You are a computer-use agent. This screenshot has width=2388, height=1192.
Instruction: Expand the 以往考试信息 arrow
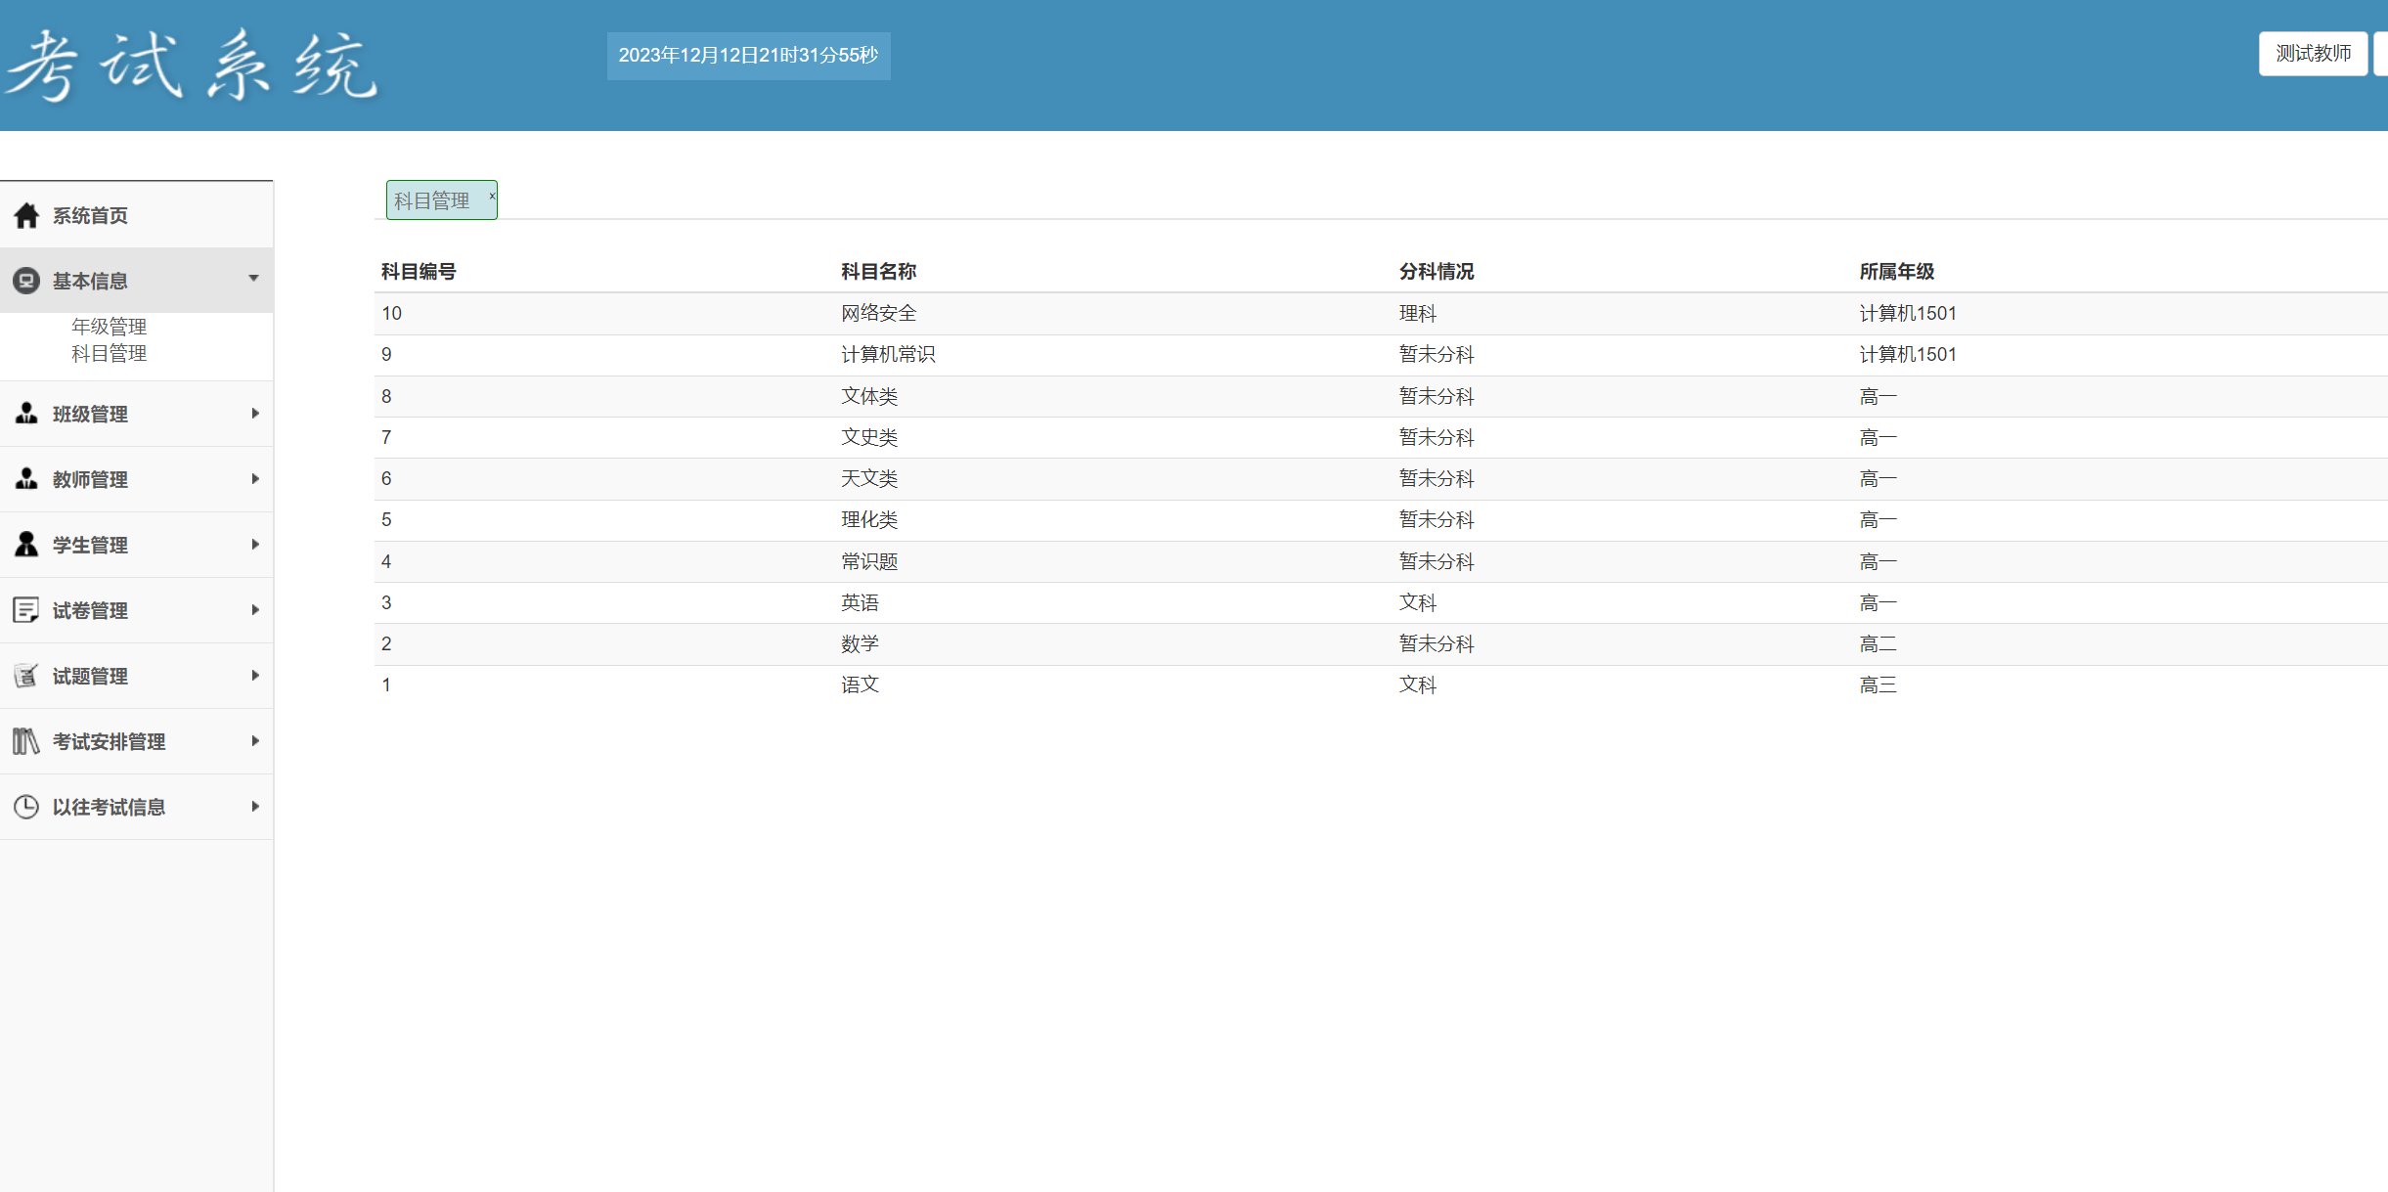pos(255,806)
